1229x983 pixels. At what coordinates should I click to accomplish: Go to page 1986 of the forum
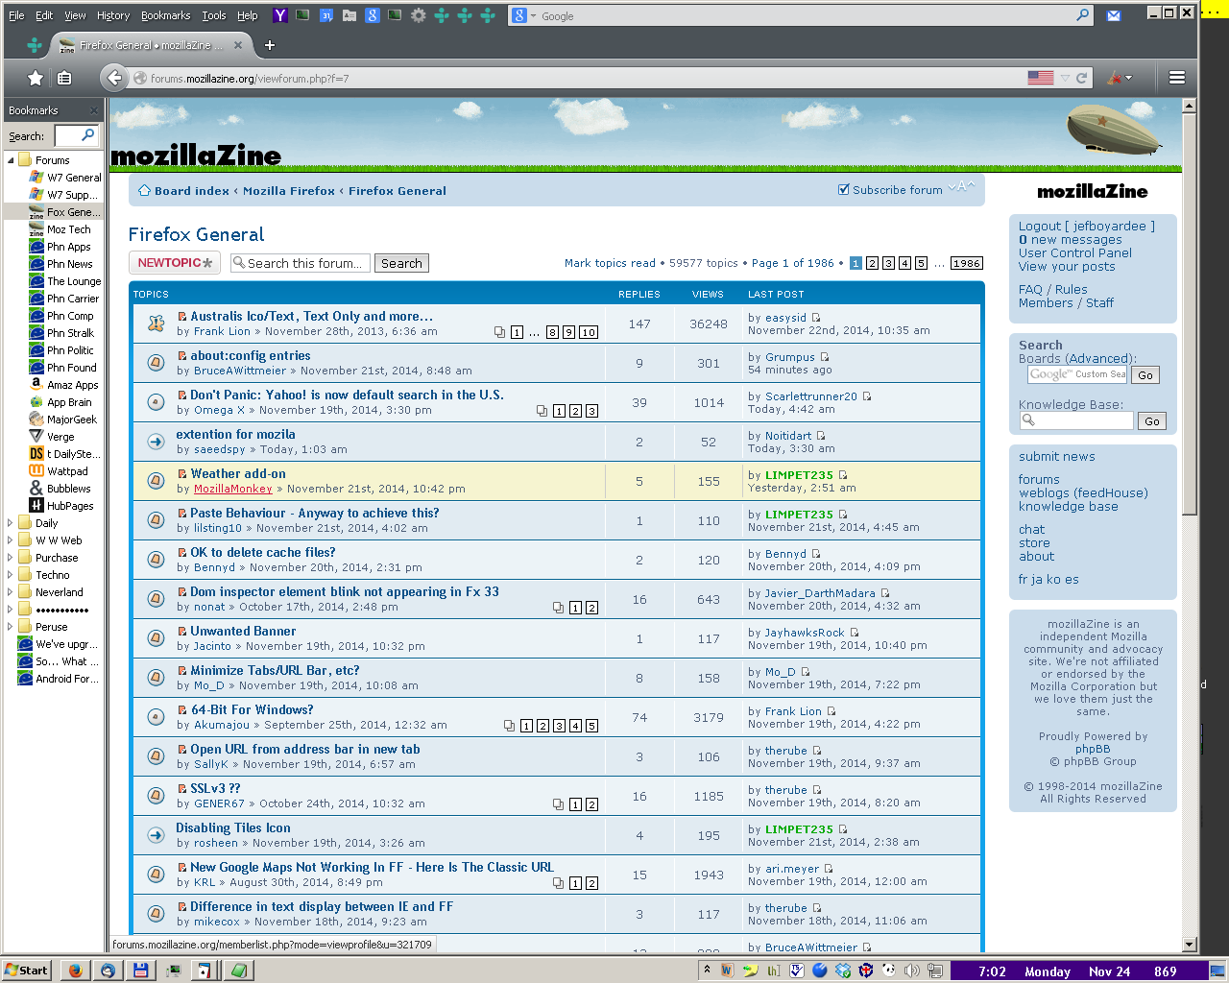coord(966,263)
